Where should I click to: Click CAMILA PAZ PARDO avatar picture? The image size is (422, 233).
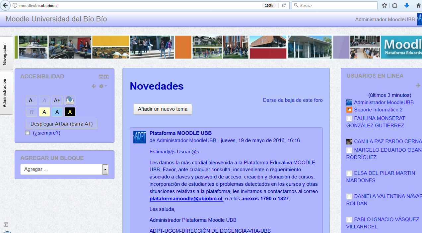tap(349, 141)
